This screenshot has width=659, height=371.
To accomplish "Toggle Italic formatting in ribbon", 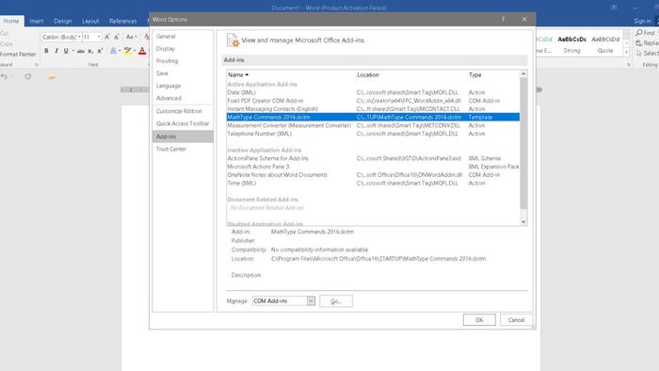I will tap(56, 51).
